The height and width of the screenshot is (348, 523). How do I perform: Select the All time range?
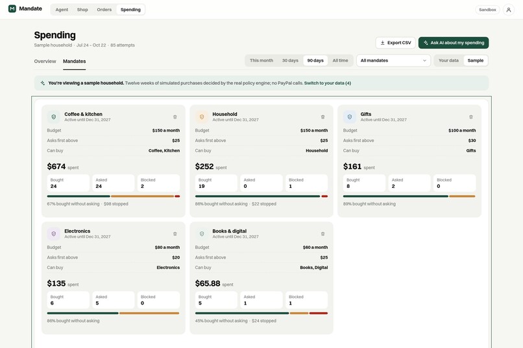(340, 61)
